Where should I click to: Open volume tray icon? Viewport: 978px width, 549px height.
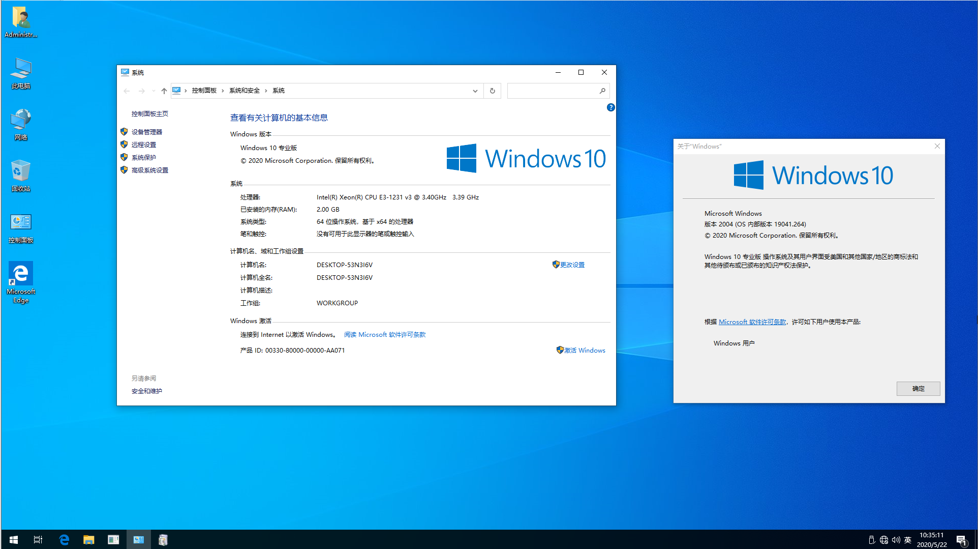896,540
